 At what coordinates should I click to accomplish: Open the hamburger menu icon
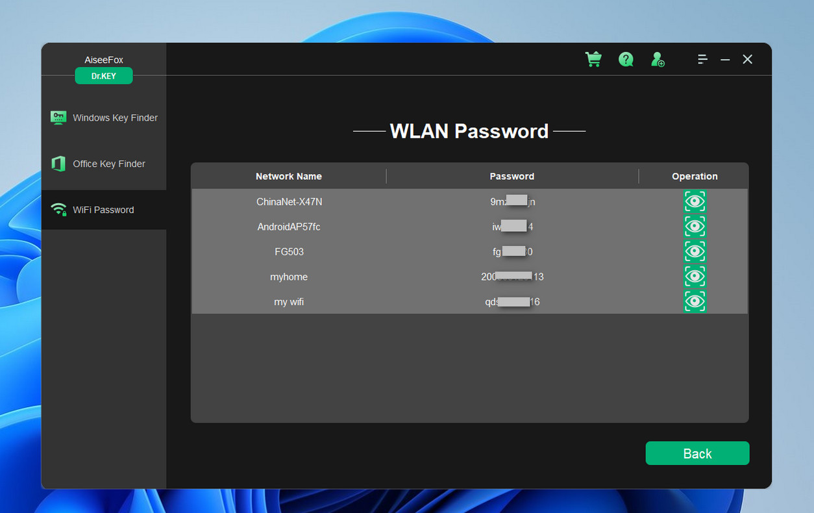702,59
